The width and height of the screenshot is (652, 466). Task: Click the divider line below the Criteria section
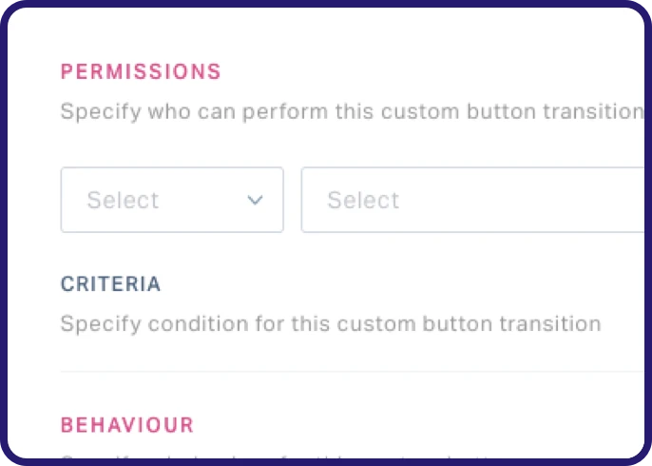[352, 371]
